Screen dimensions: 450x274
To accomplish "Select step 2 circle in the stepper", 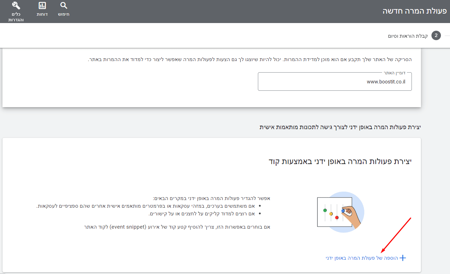I will [x=436, y=36].
